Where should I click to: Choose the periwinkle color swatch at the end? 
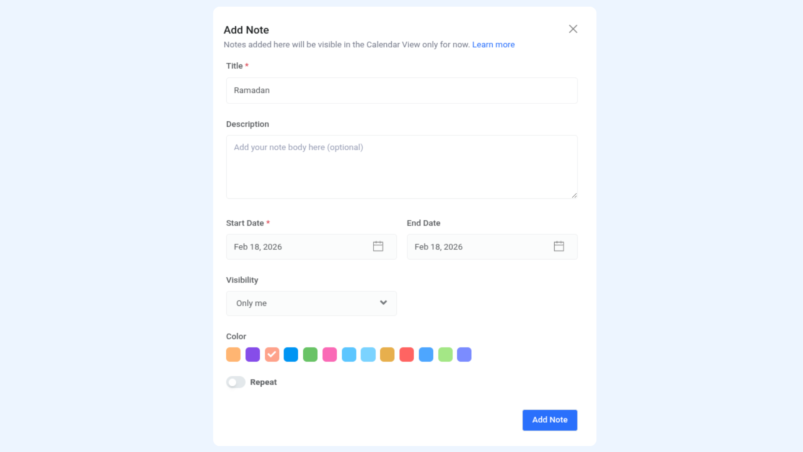pos(464,354)
